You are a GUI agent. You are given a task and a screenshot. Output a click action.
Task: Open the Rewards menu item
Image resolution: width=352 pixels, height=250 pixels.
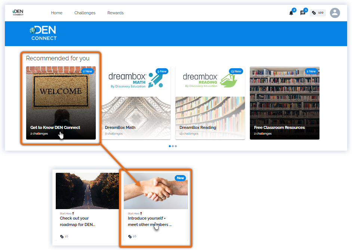click(x=115, y=13)
